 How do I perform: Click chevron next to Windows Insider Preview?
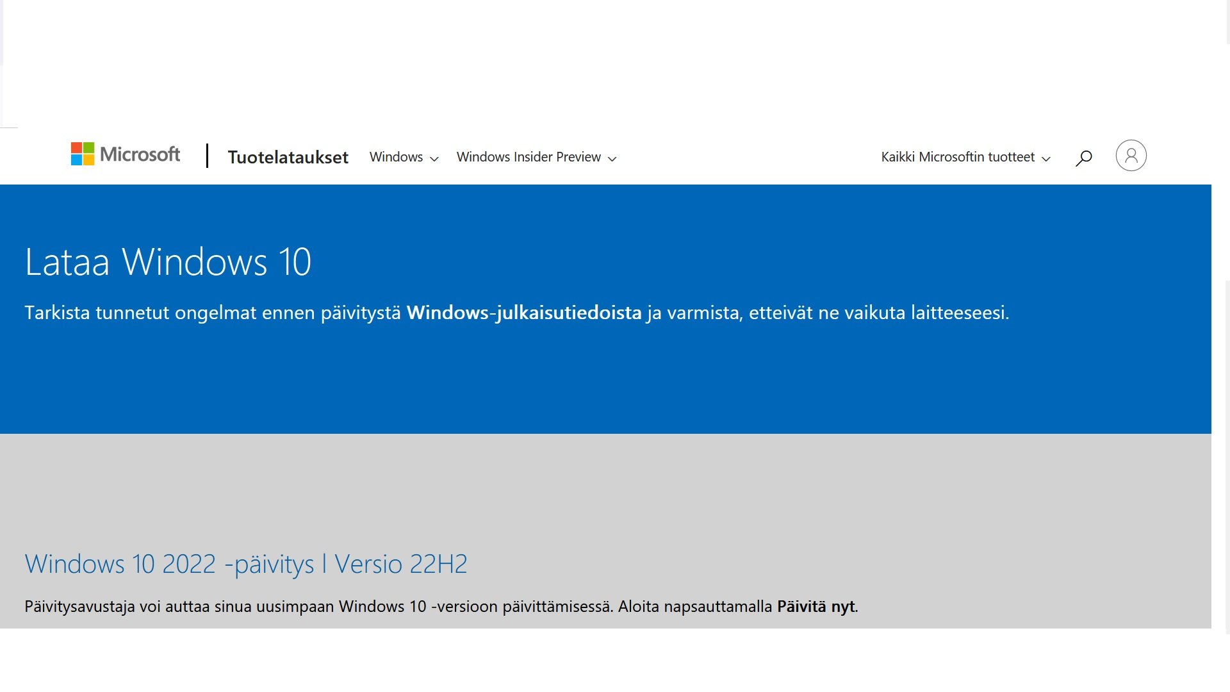tap(612, 159)
